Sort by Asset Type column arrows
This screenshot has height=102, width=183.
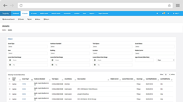(x=20, y=80)
